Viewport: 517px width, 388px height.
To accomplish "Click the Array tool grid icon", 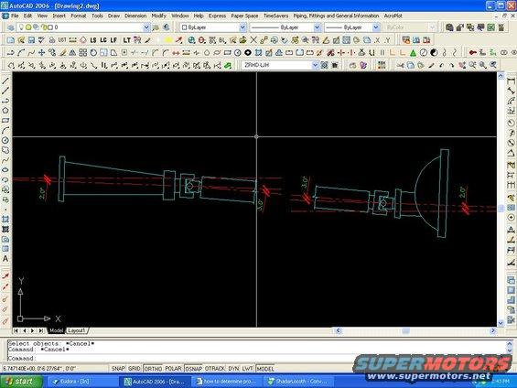I will (82, 52).
